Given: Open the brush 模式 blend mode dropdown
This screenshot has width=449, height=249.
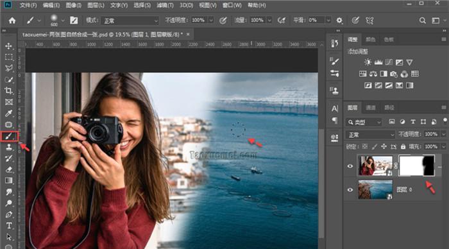Looking at the screenshot, I should (x=130, y=21).
